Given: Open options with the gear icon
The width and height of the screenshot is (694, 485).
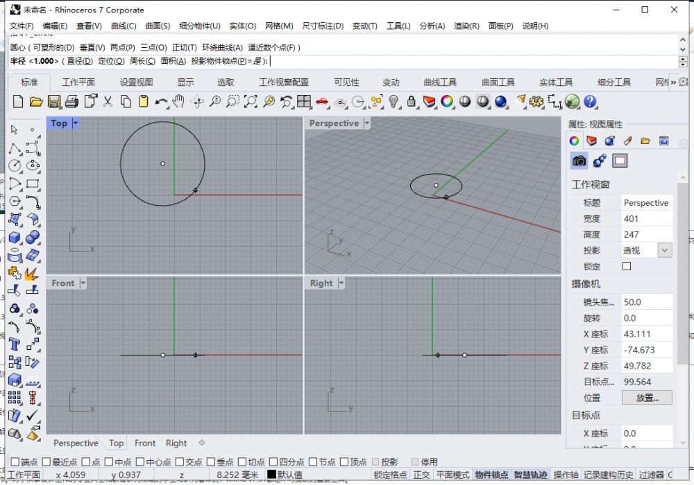Looking at the screenshot, I should (x=536, y=102).
